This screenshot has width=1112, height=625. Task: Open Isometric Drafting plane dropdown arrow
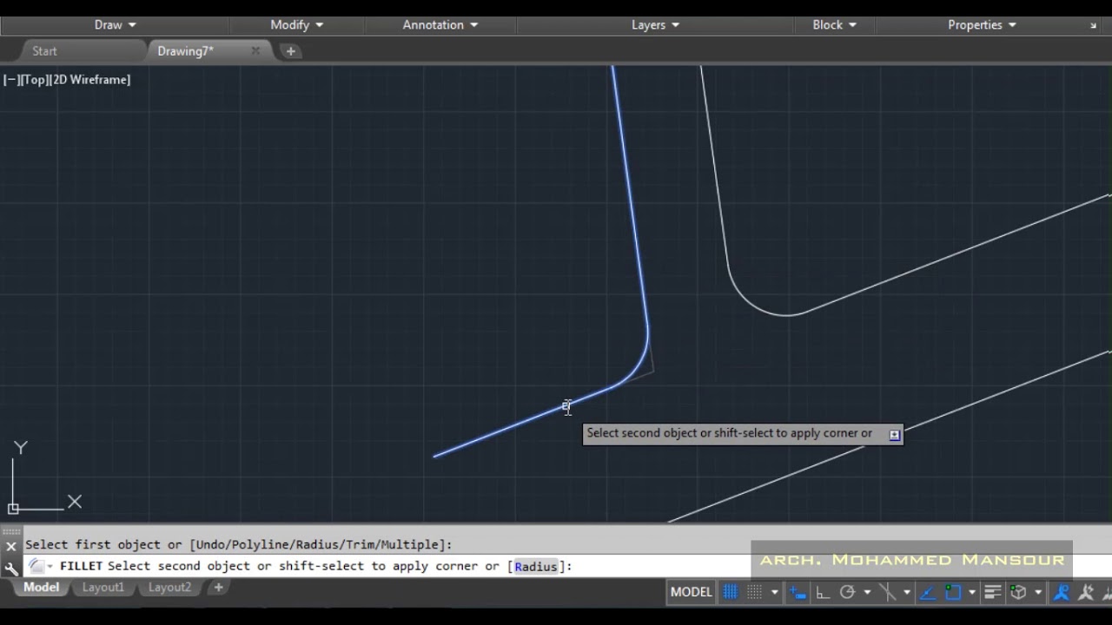coord(907,592)
